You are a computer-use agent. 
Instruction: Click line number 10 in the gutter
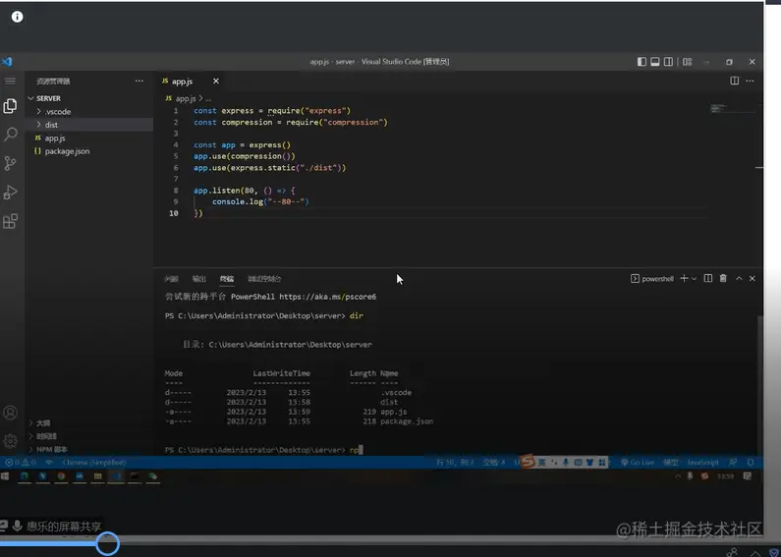pos(173,213)
